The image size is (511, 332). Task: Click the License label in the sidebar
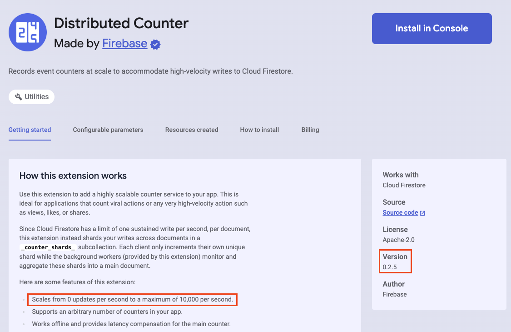click(395, 230)
